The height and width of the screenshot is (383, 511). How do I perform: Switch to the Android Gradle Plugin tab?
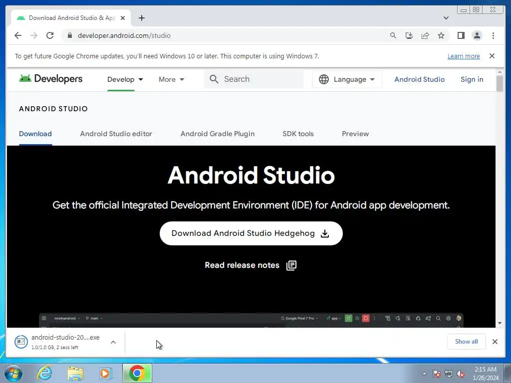coord(218,134)
